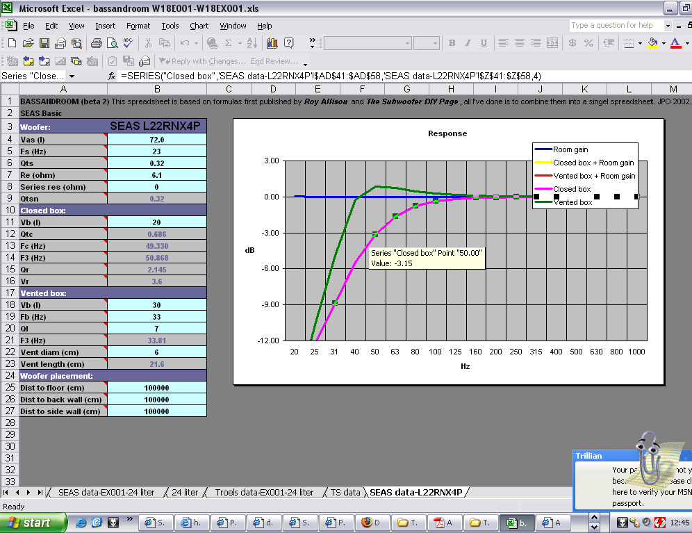
Task: Toggle Align Right
Action: point(536,43)
